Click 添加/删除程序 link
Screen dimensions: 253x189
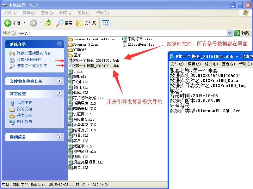pyautogui.click(x=29, y=60)
